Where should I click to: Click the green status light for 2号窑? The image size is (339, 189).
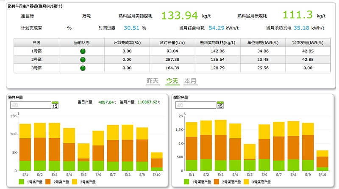pyautogui.click(x=83, y=60)
